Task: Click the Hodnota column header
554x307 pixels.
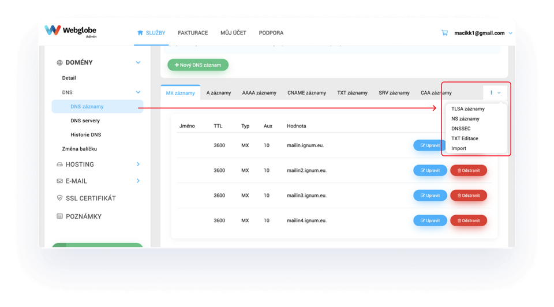Action: click(x=297, y=126)
